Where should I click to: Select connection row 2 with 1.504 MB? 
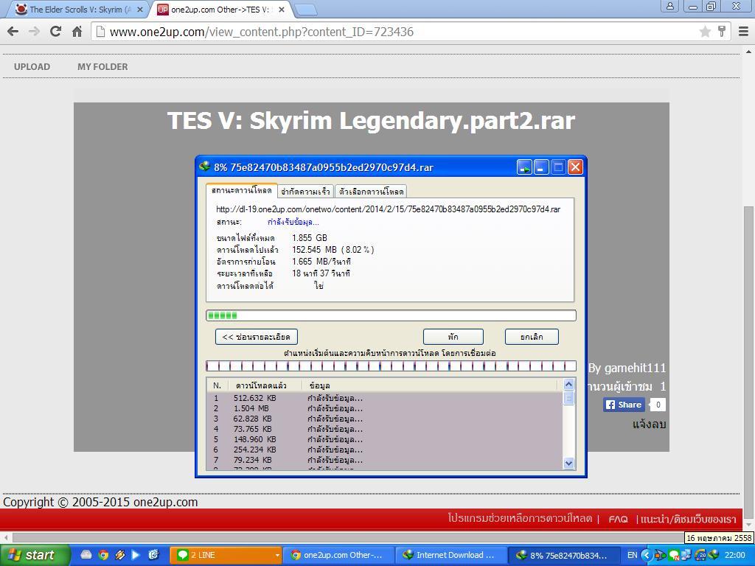pos(385,408)
